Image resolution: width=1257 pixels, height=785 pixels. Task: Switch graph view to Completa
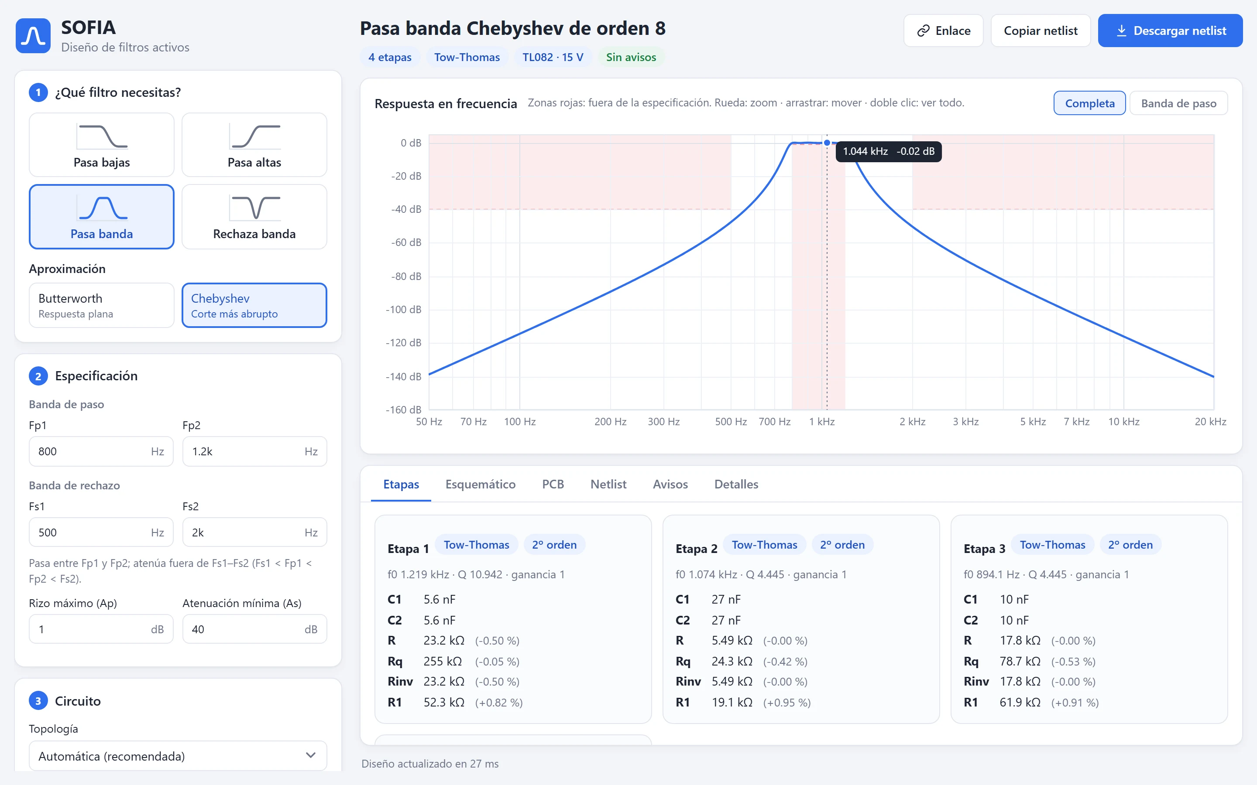pos(1090,103)
